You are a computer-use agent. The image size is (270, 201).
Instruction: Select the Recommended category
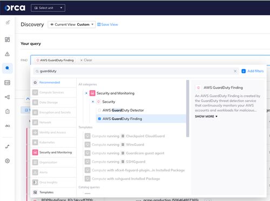53,83
